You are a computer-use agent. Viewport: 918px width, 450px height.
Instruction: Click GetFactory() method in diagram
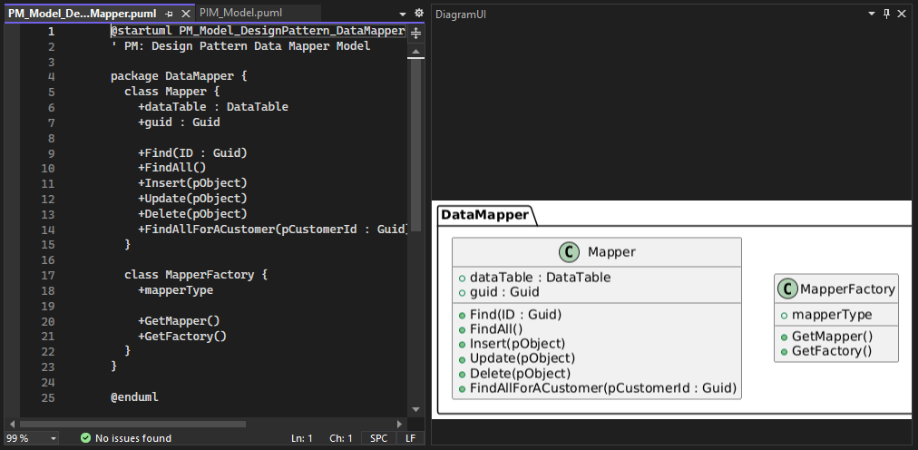click(x=832, y=351)
